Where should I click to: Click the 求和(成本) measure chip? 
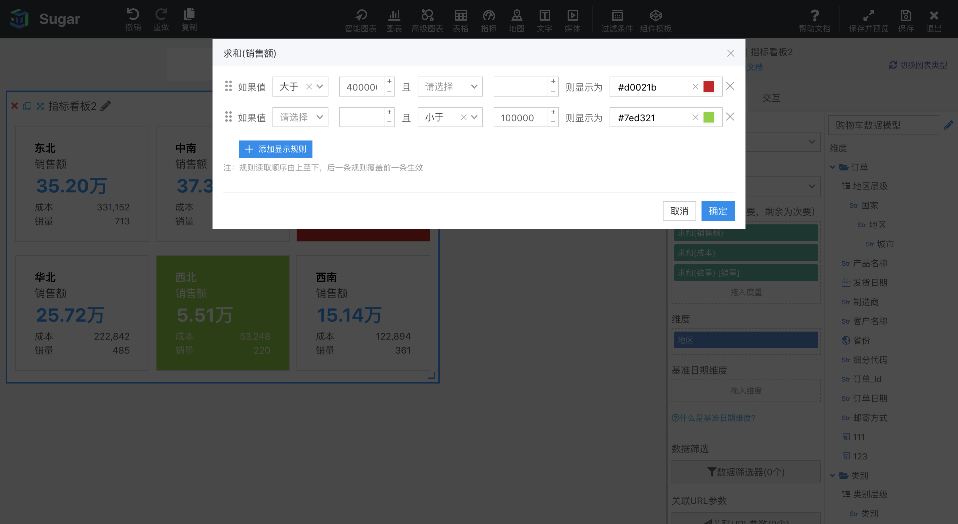point(746,253)
